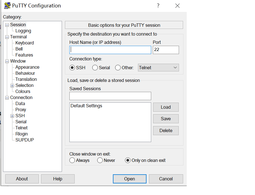Select the SSH connection type radio button

point(72,68)
